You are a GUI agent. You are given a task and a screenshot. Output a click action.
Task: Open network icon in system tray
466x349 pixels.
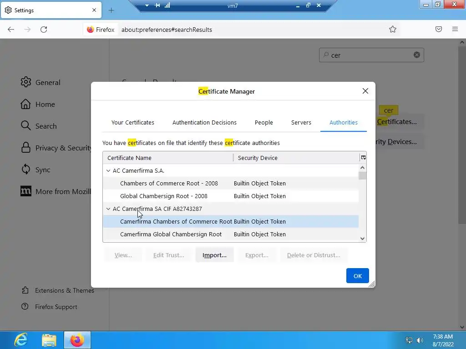point(409,340)
